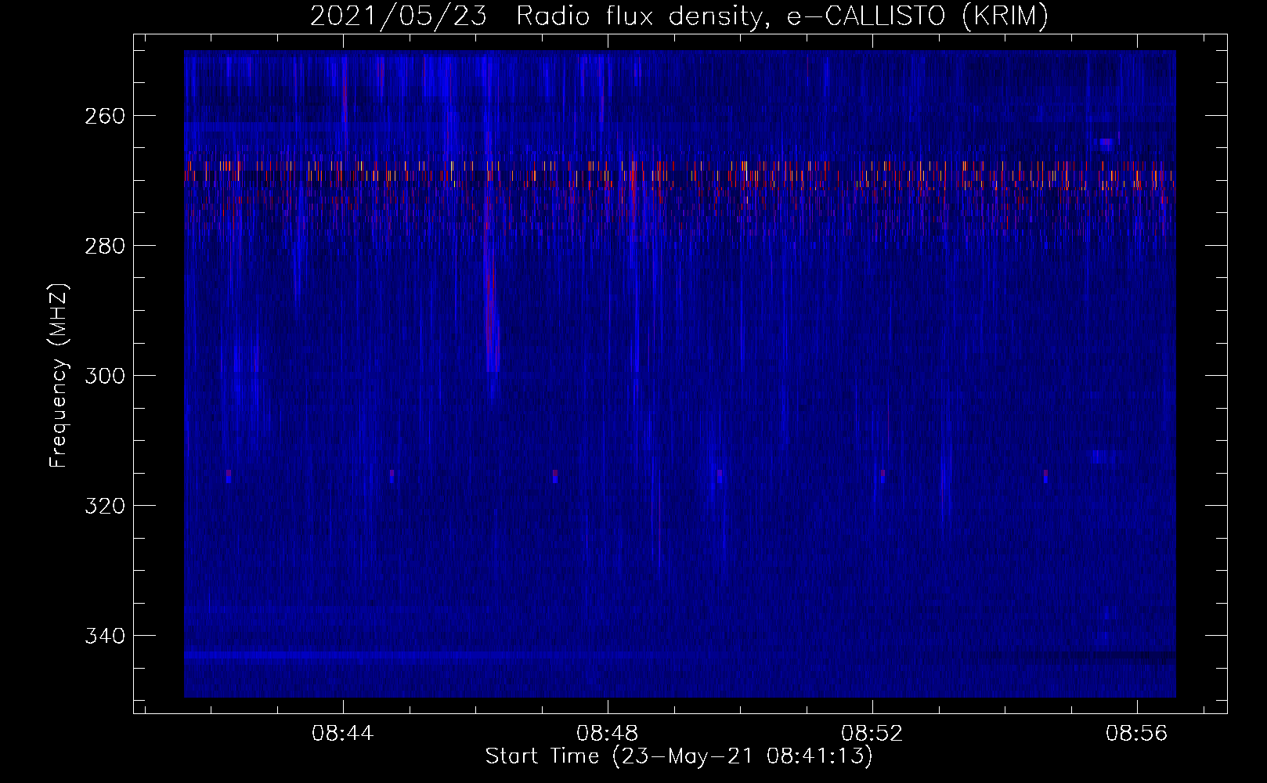Click the 'Start Time (23-May-21 08:41:13)' label
Image resolution: width=1267 pixels, height=783 pixels.
[679, 756]
